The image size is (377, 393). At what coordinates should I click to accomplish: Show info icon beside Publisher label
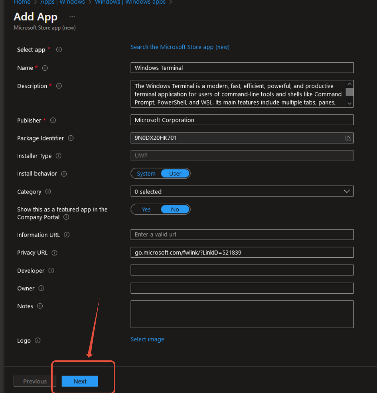(53, 120)
